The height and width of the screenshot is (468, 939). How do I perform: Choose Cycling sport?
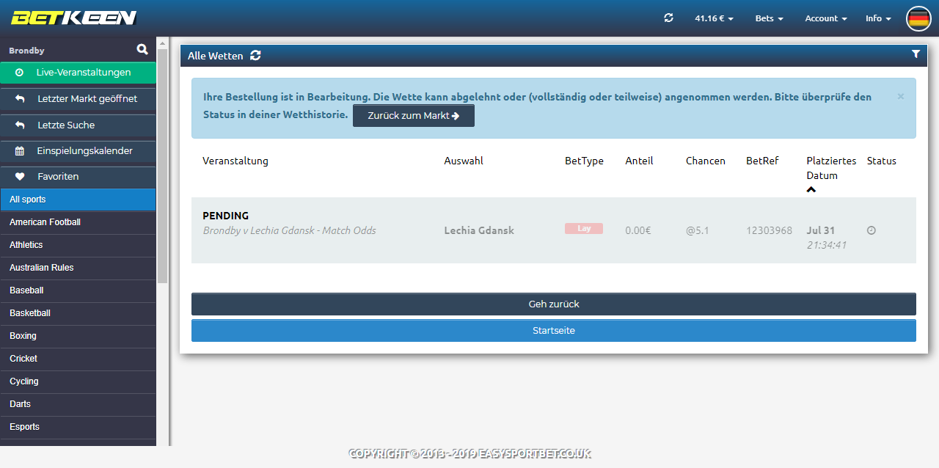(x=78, y=381)
